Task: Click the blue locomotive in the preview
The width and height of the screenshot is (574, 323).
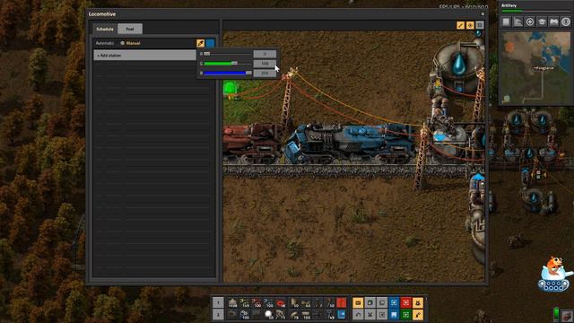Action: pyautogui.click(x=350, y=144)
